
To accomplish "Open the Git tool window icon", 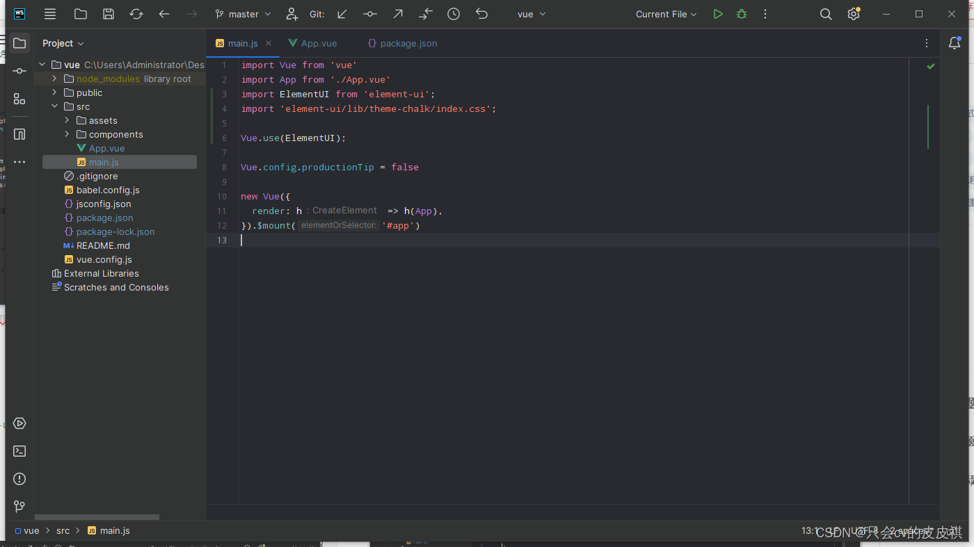I will point(19,507).
